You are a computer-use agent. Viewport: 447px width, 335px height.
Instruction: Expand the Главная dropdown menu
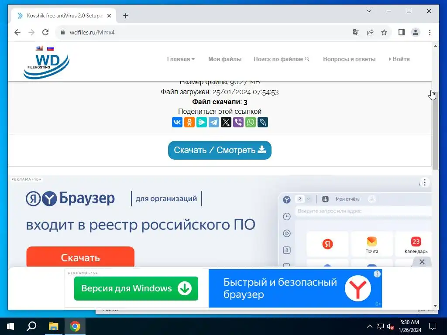tap(181, 59)
